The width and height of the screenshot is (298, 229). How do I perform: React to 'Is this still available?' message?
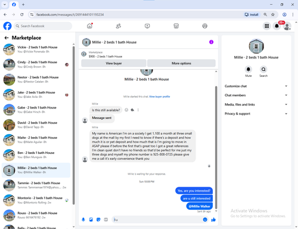tap(126, 110)
